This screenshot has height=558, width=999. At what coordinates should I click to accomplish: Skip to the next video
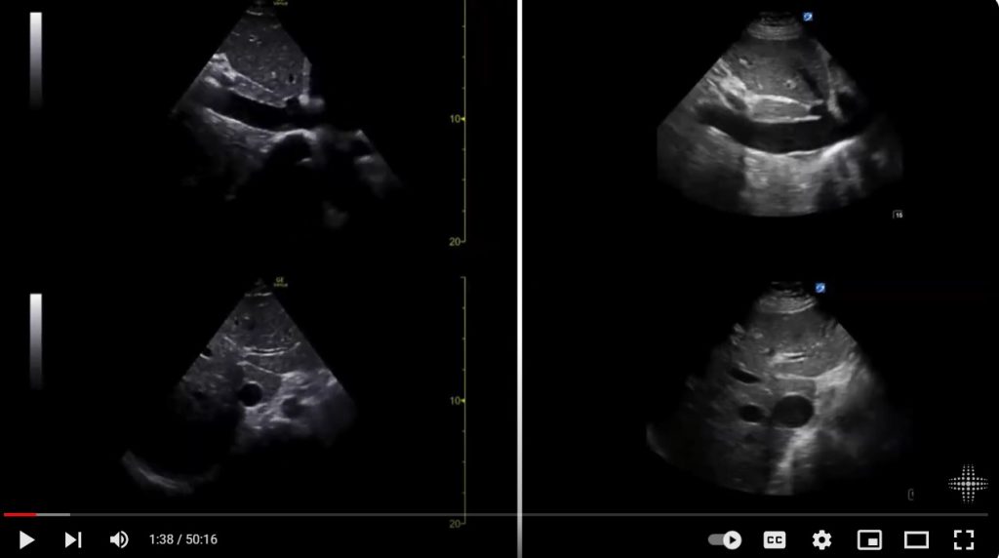(72, 539)
